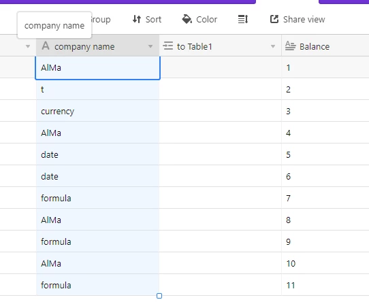Click the text field icon in company name header
This screenshot has width=369, height=304.
pos(46,46)
